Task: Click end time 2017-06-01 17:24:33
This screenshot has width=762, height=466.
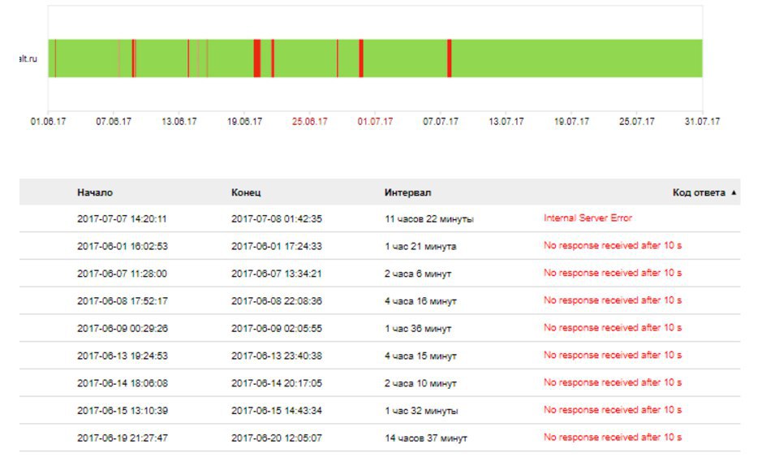Action: tap(277, 246)
